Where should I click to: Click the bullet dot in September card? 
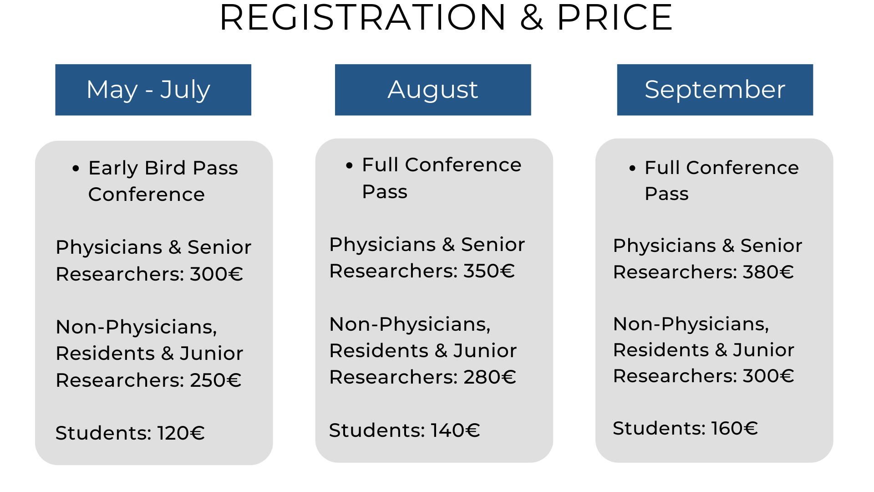point(632,168)
